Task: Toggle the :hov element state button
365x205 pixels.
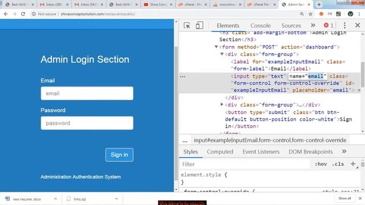Action: pos(321,164)
